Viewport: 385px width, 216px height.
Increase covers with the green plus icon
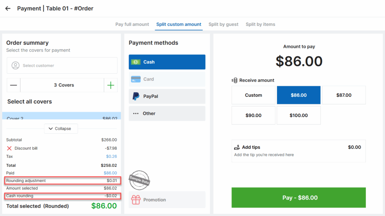(x=111, y=85)
